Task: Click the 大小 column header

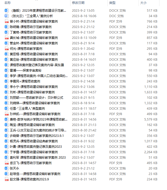Action: [x=143, y=3]
